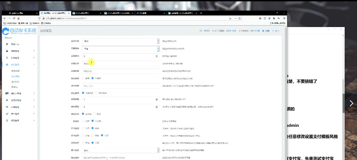The width and height of the screenshot is (357, 160).
Task: Click the rocket promotion management sidebar icon
Action: point(7,114)
